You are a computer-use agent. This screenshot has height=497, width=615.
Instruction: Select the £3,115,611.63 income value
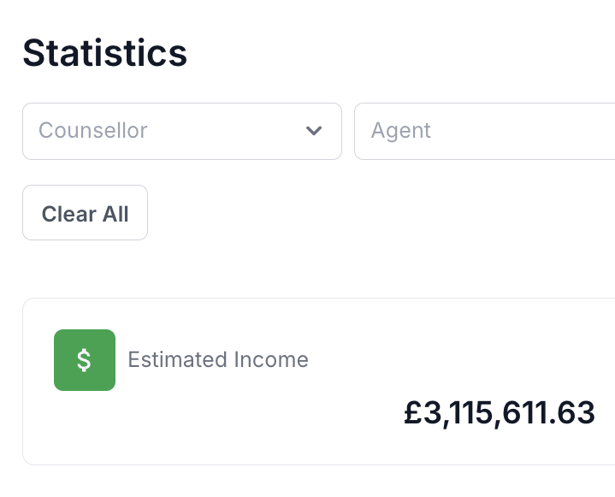point(500,413)
